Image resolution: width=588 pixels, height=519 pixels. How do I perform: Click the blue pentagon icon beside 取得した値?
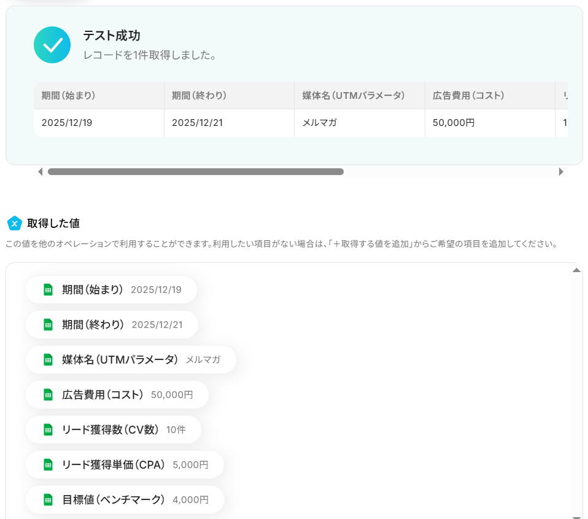(15, 224)
